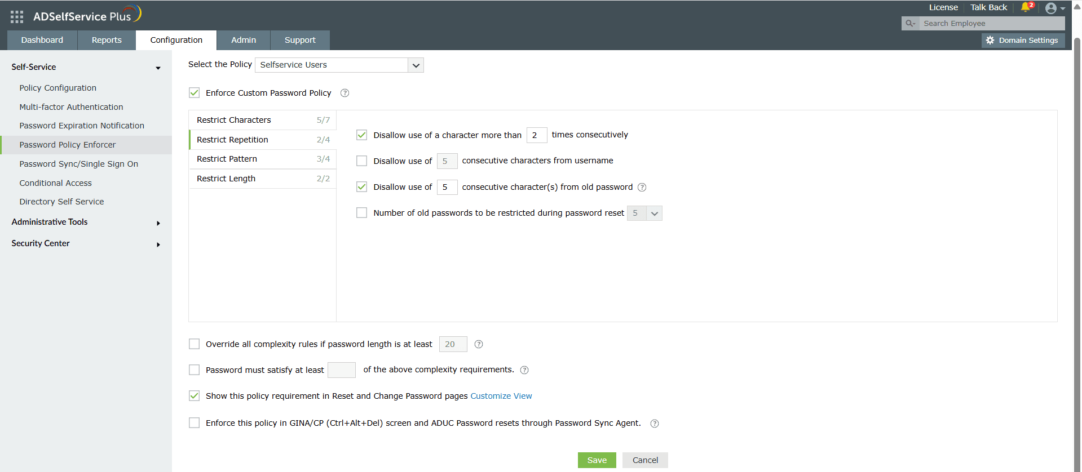Open the apps grid launcher icon
This screenshot has height=472, width=1082.
tap(17, 17)
